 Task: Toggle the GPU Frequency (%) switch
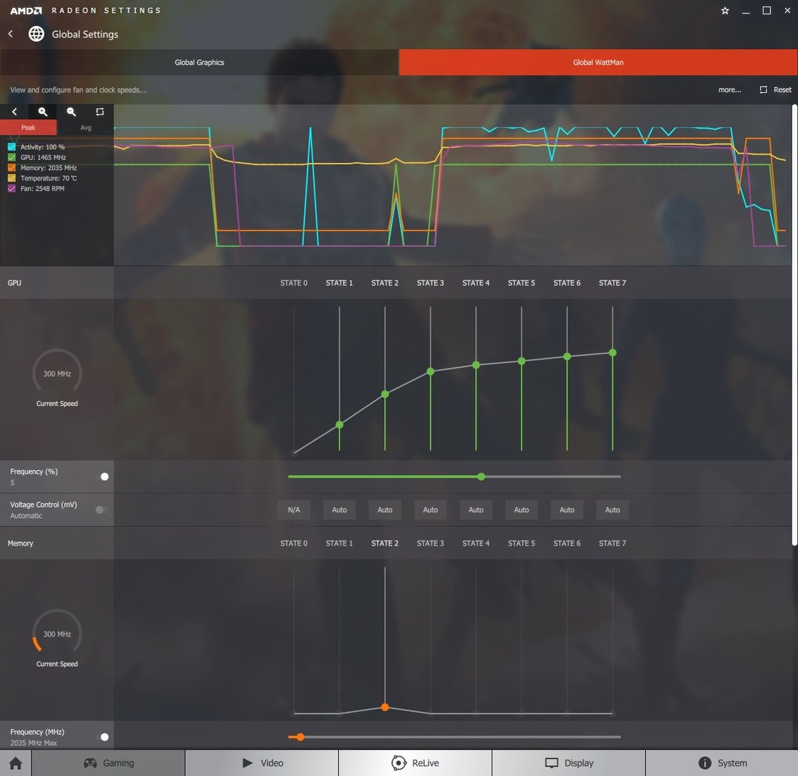click(102, 476)
